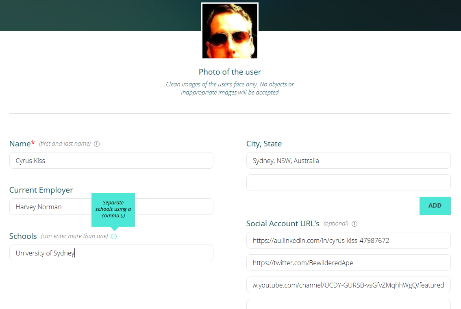
Task: Click the user profile photo thumbnail
Action: pos(230,31)
